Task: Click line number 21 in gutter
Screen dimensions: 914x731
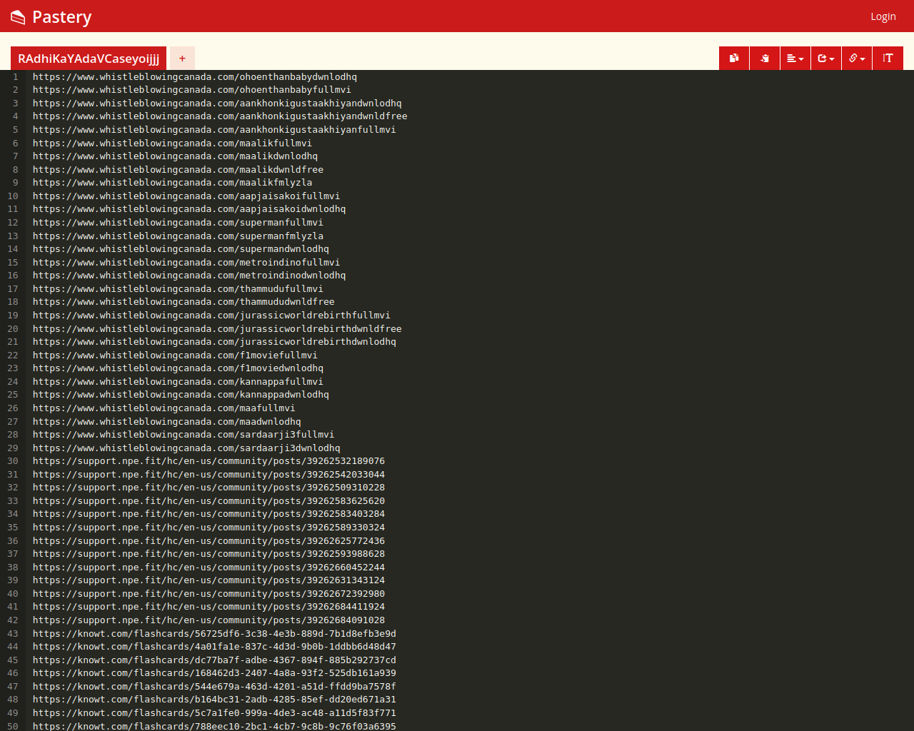Action: pyautogui.click(x=13, y=342)
